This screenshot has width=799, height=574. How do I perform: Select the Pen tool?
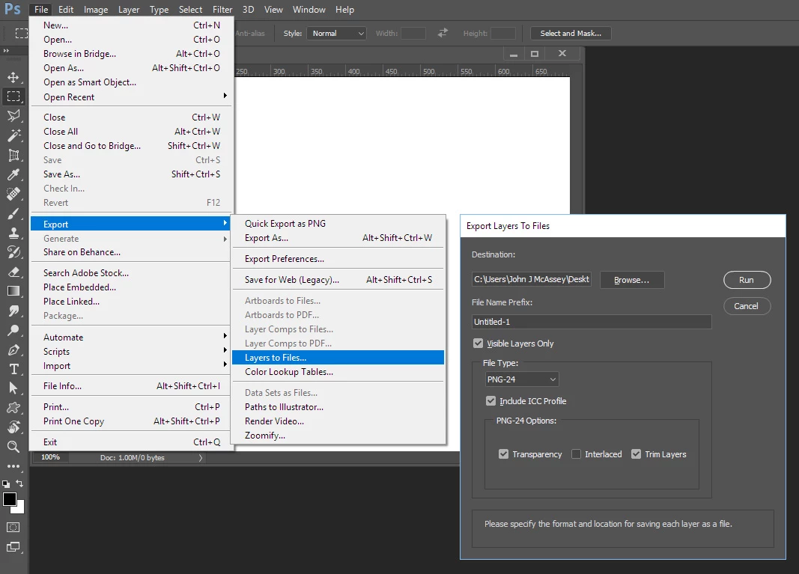click(x=13, y=350)
